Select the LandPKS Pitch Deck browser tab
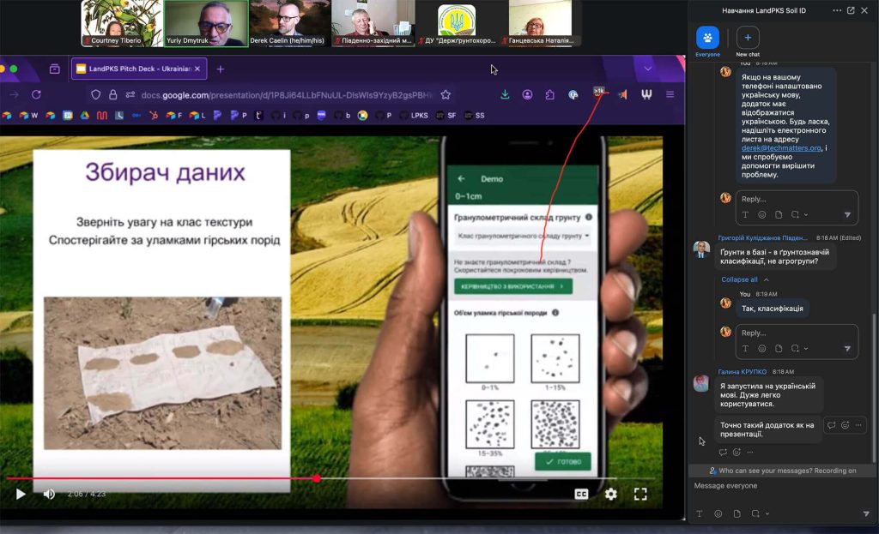 137,68
